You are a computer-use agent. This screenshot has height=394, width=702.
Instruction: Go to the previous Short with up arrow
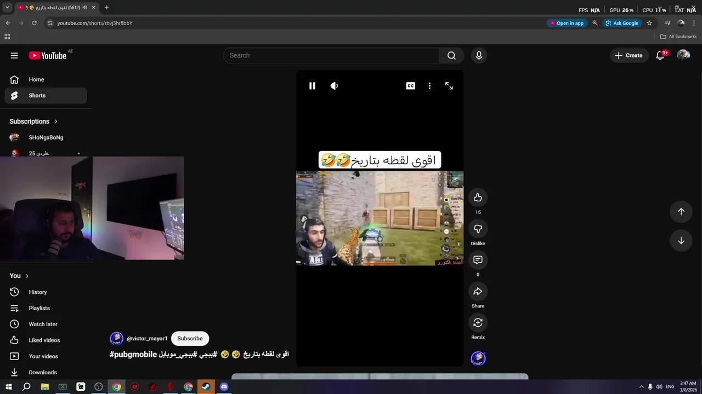[x=681, y=212]
